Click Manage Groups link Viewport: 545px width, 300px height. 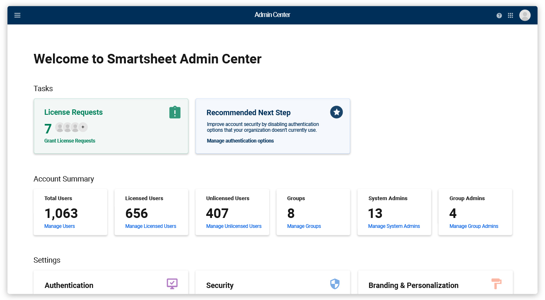tap(304, 226)
